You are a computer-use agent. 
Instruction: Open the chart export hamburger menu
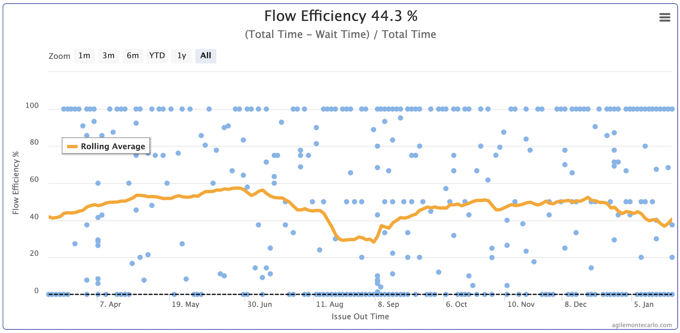tap(664, 17)
